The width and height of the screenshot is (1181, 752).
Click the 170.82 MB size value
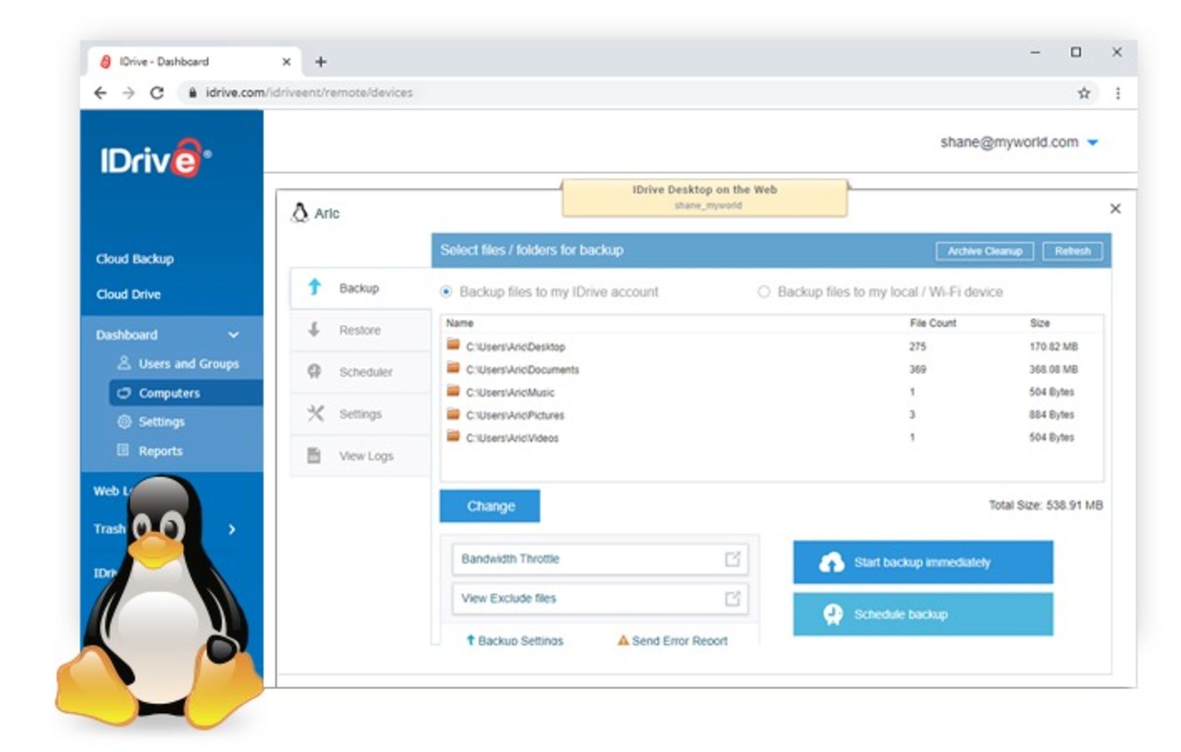pos(1054,346)
